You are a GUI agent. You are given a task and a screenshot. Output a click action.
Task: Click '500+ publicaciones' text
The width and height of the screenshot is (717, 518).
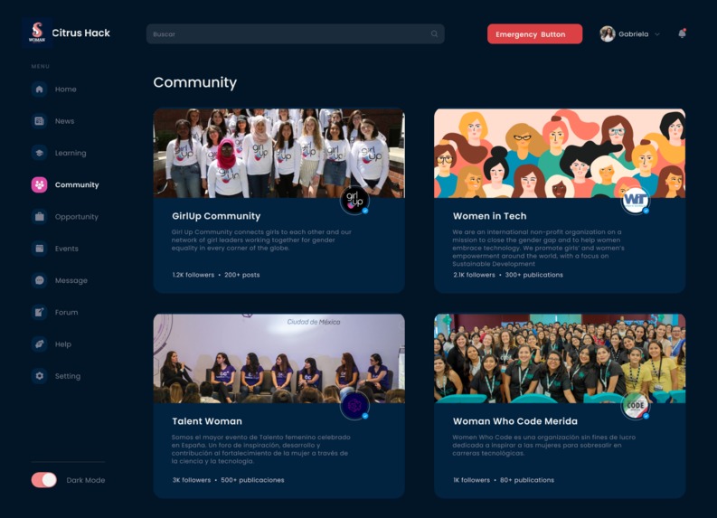252,480
